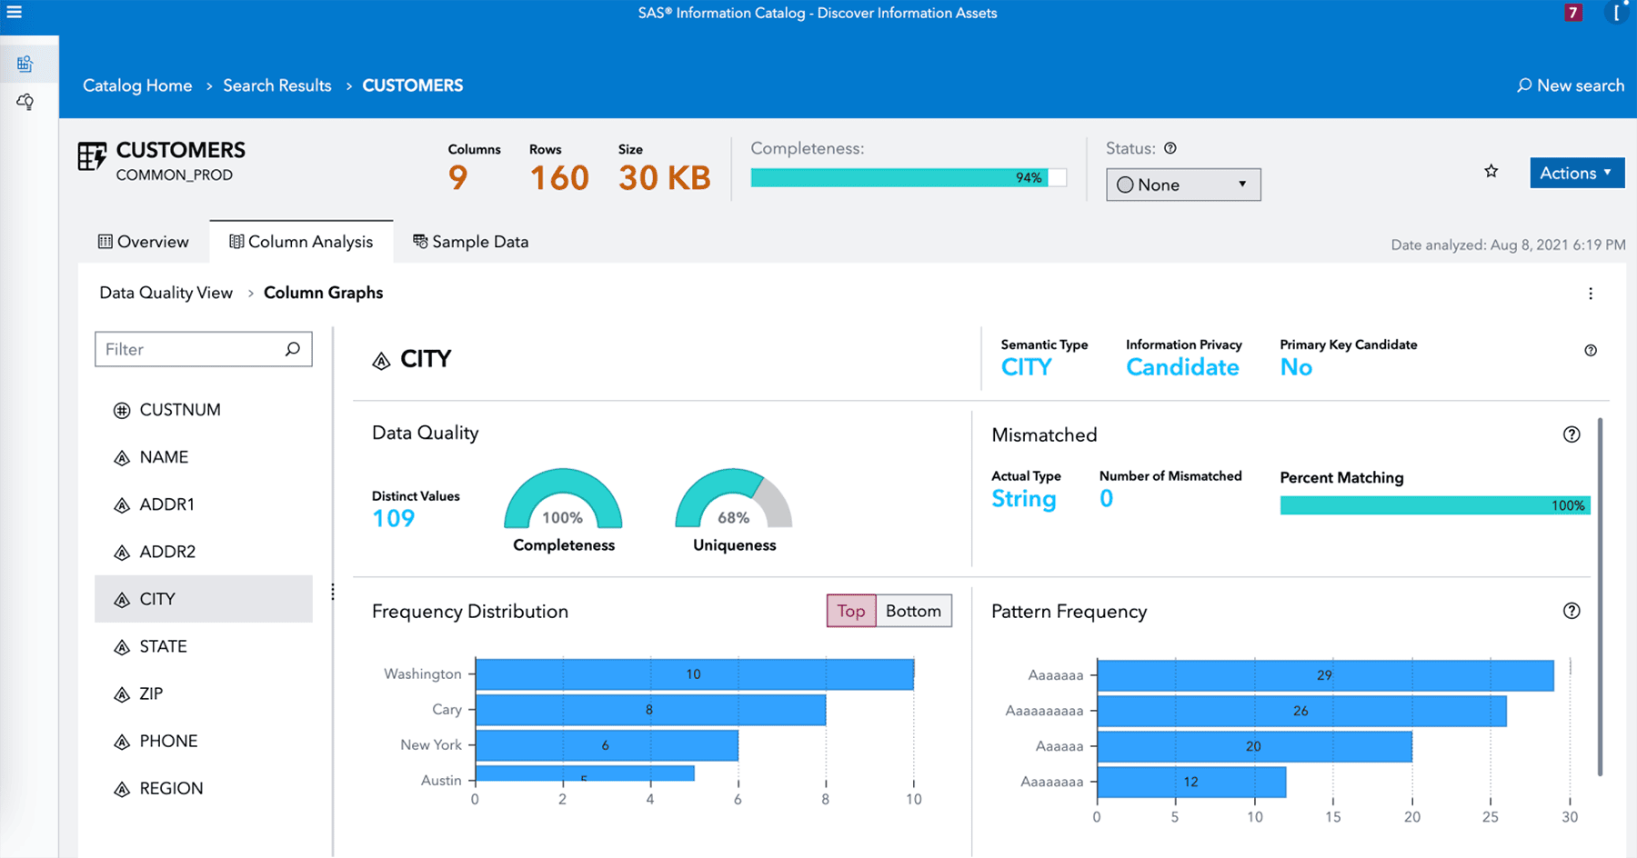Click the notifications badge showing 7
Image resolution: width=1637 pixels, height=858 pixels.
pos(1572,13)
